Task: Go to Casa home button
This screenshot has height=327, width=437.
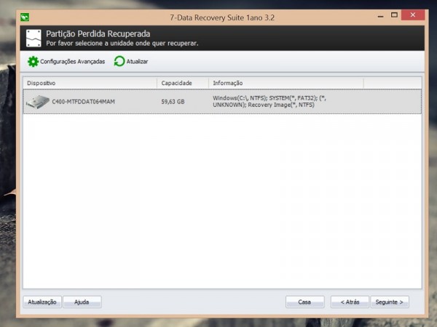Action: point(305,302)
